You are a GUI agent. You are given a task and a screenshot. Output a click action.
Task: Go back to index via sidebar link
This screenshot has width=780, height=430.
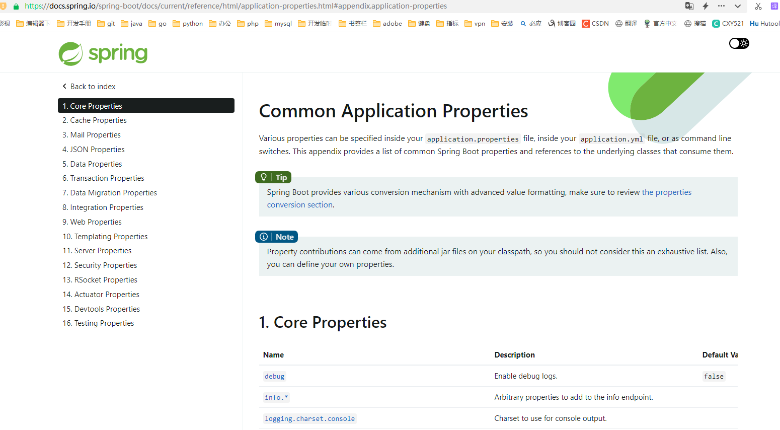coord(89,87)
